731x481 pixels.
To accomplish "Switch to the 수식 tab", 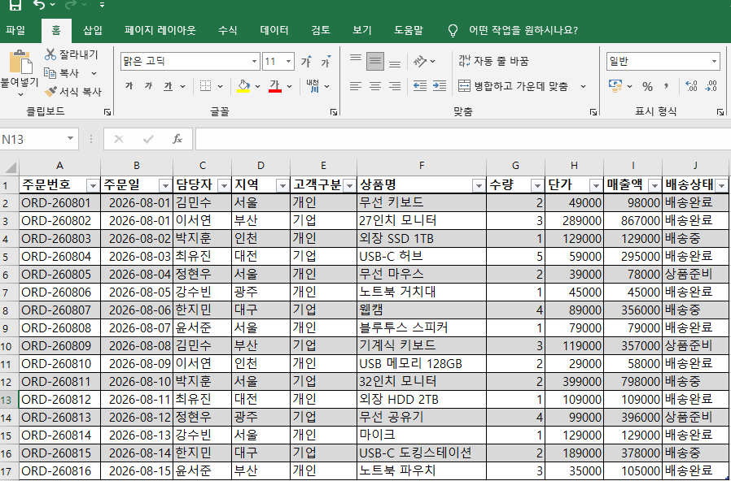I will point(227,31).
